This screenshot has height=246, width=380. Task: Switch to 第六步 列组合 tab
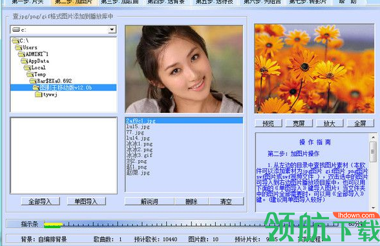click(x=262, y=2)
